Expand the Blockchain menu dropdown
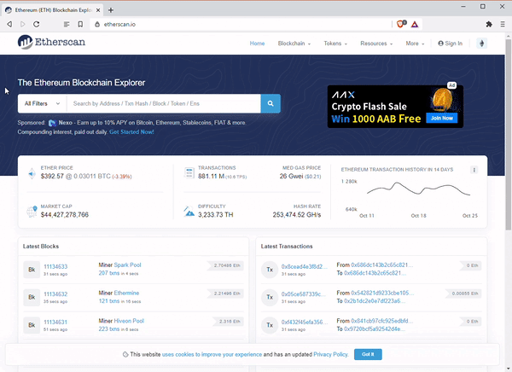The height and width of the screenshot is (372, 512). [294, 44]
